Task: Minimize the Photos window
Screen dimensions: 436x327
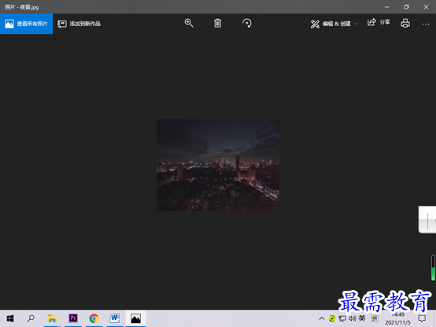Action: click(386, 7)
